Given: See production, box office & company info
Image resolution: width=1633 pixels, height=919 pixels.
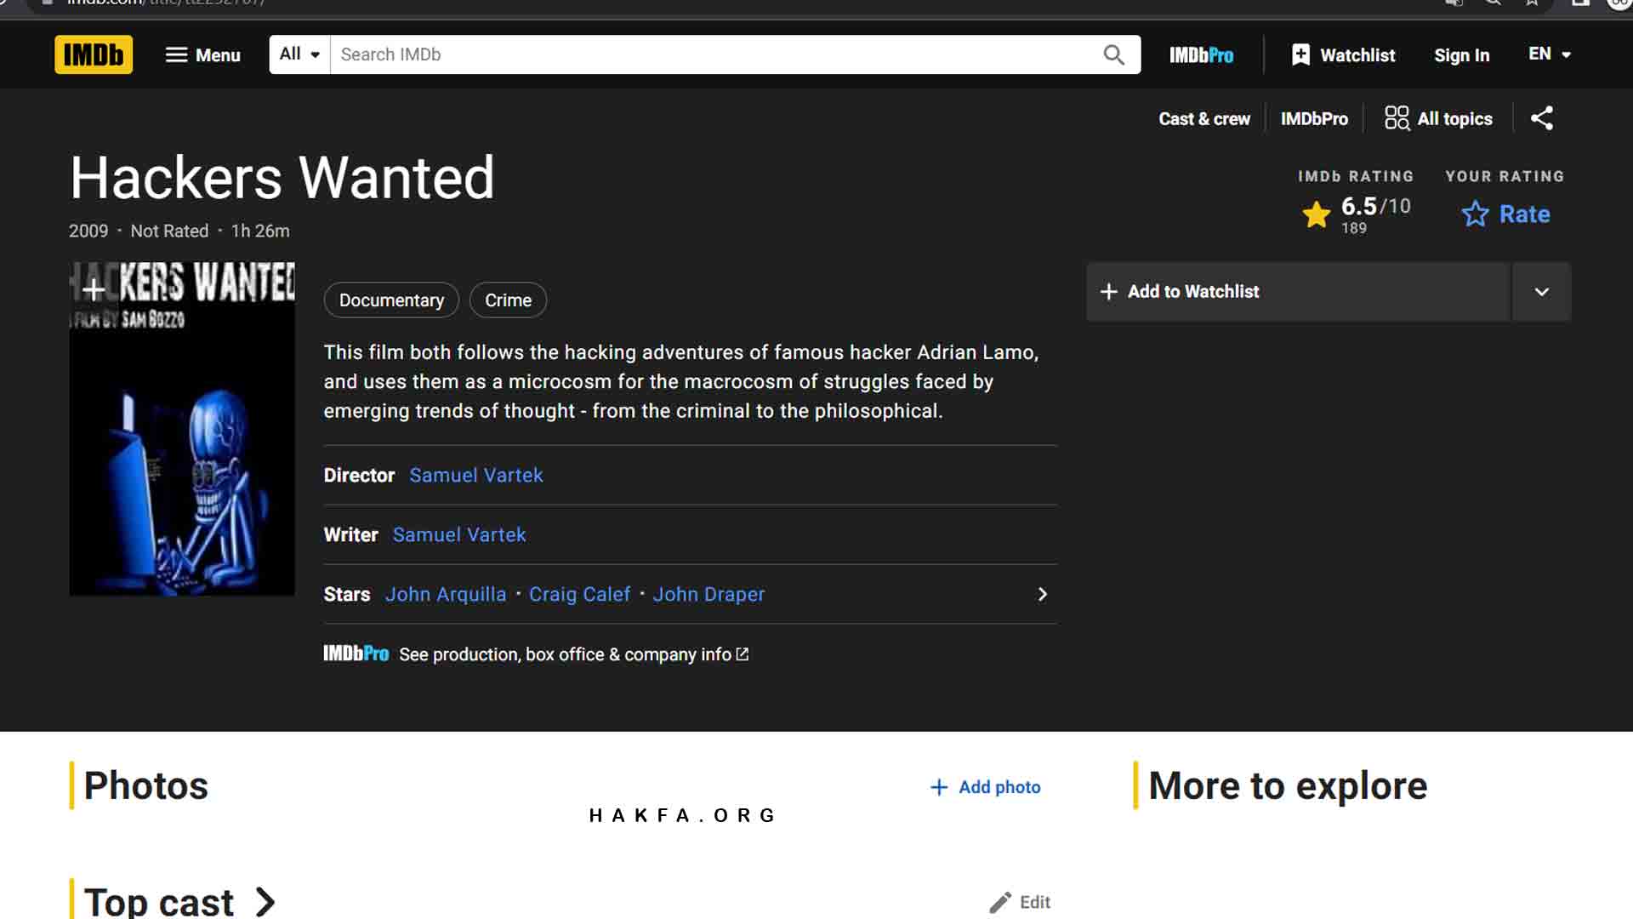Looking at the screenshot, I should click(x=574, y=654).
